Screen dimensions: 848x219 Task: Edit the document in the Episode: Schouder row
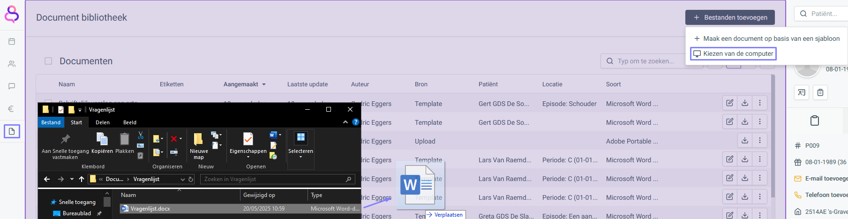(730, 103)
